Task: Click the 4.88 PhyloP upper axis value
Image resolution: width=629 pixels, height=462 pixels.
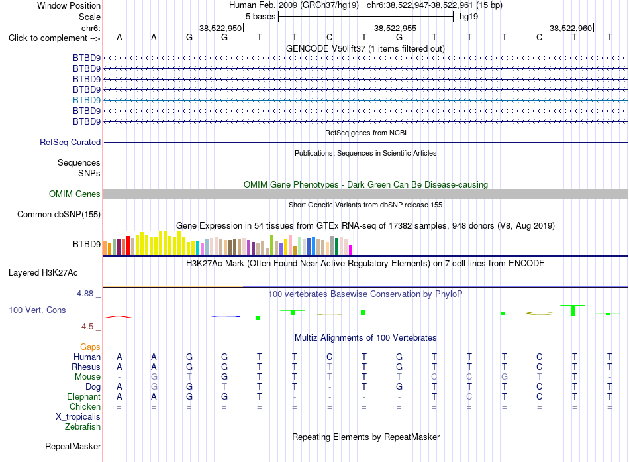Action: [x=85, y=294]
